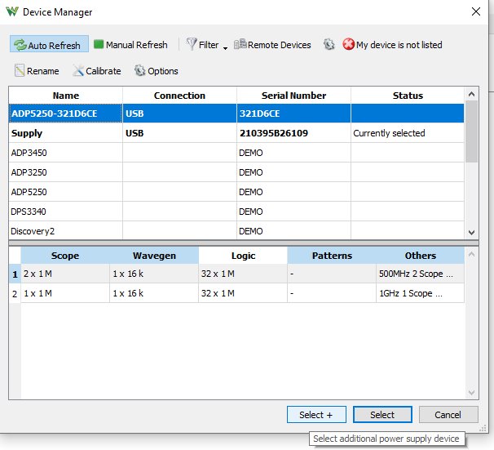The height and width of the screenshot is (450, 494).
Task: Select the ADP3450 demo device
Action: point(236,153)
